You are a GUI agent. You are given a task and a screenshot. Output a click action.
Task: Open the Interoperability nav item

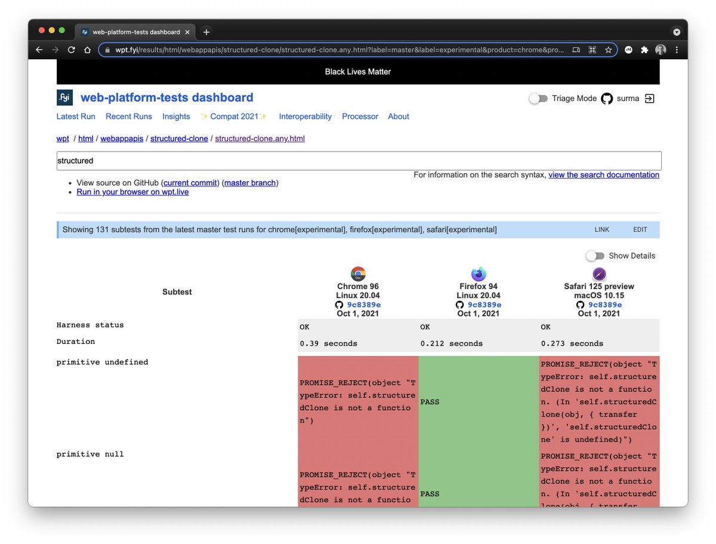pos(305,116)
